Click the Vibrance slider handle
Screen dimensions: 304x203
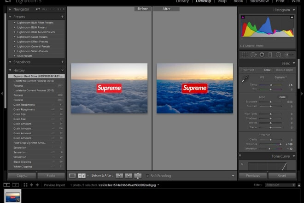[x=281, y=144]
